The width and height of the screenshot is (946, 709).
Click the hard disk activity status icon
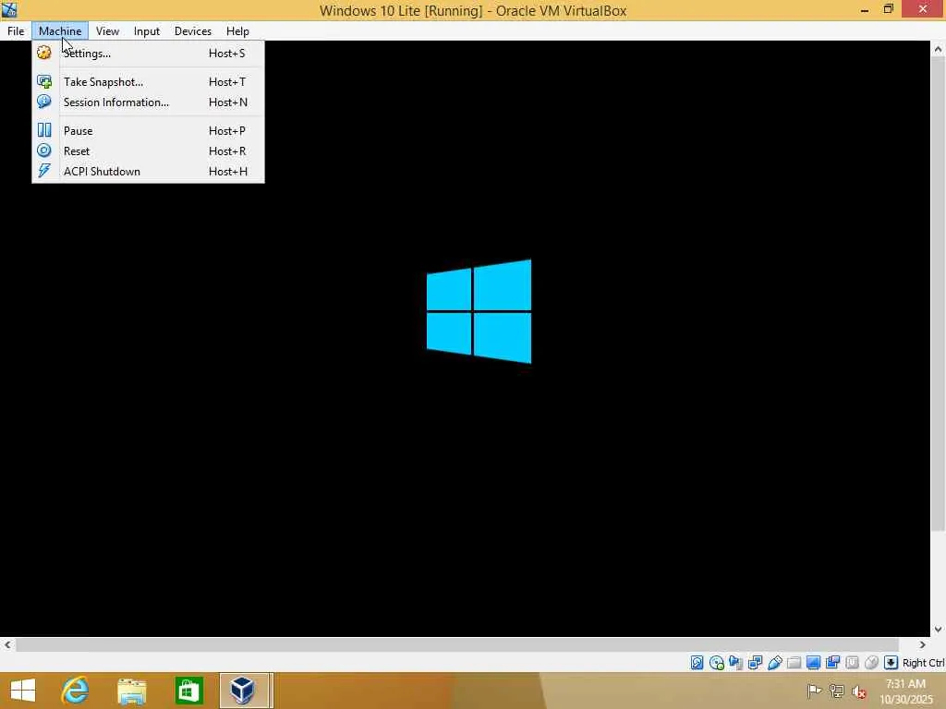point(697,663)
